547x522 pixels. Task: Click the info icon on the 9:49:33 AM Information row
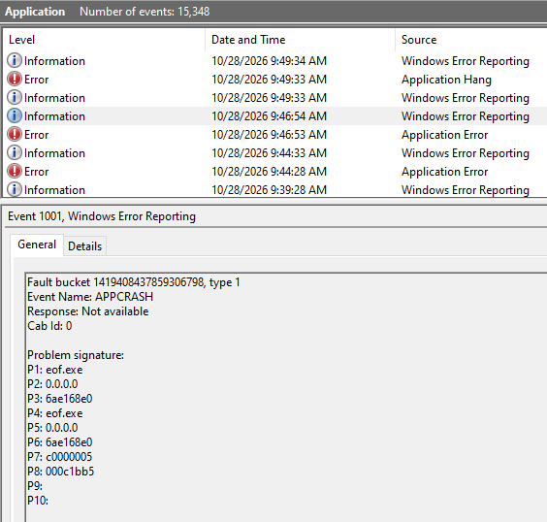(x=15, y=98)
